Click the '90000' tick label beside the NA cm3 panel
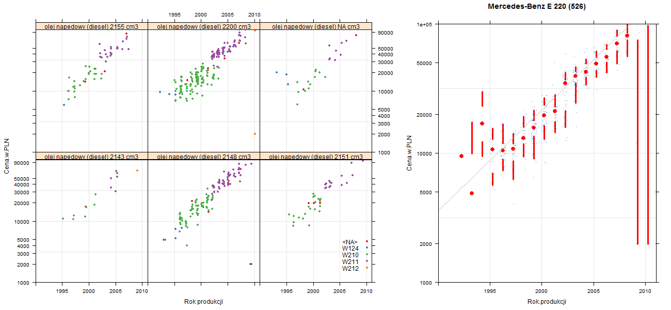Image resolution: width=671 pixels, height=310 pixels. (386, 33)
